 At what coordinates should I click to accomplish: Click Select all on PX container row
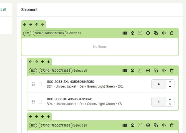point(74,33)
